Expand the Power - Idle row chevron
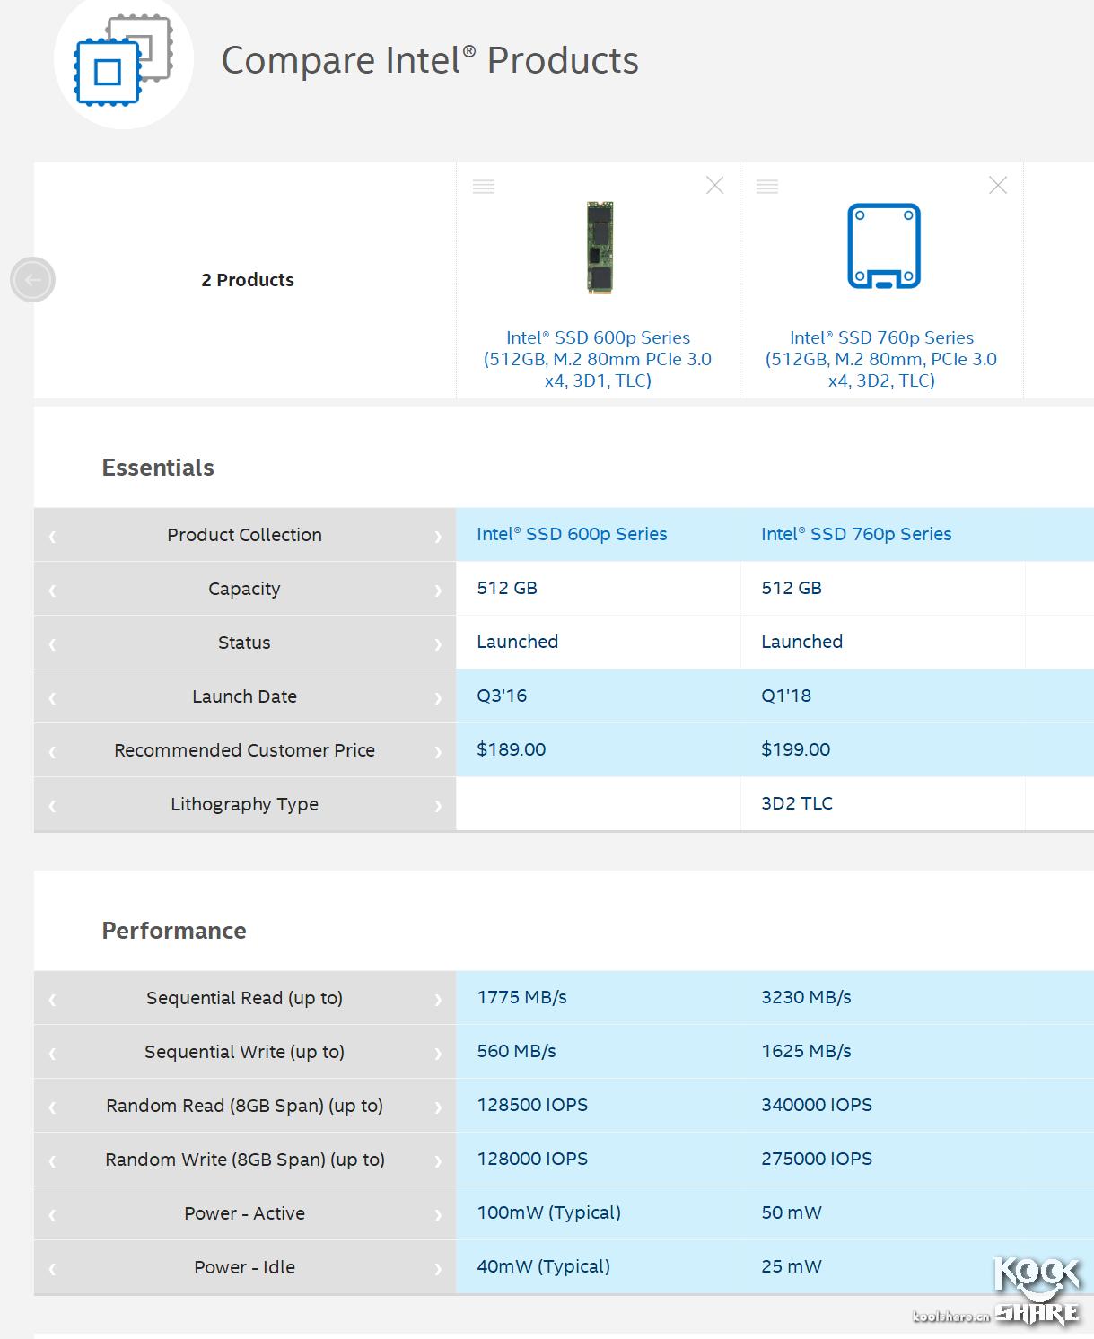 point(437,1267)
